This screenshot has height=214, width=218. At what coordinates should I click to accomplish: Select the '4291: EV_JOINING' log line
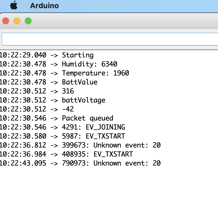coord(63,127)
